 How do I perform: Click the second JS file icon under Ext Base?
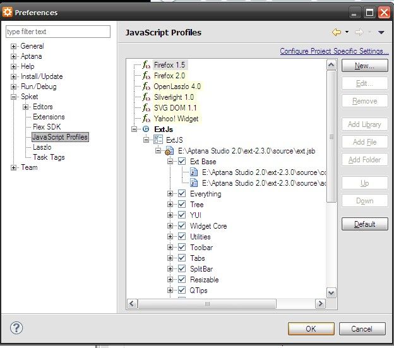(193, 183)
